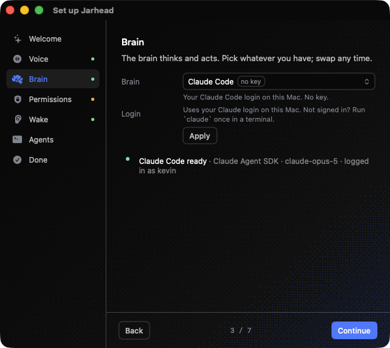Click the green dot before 'Claude Code ready'
Screen dimensions: 390x348
(x=128, y=159)
